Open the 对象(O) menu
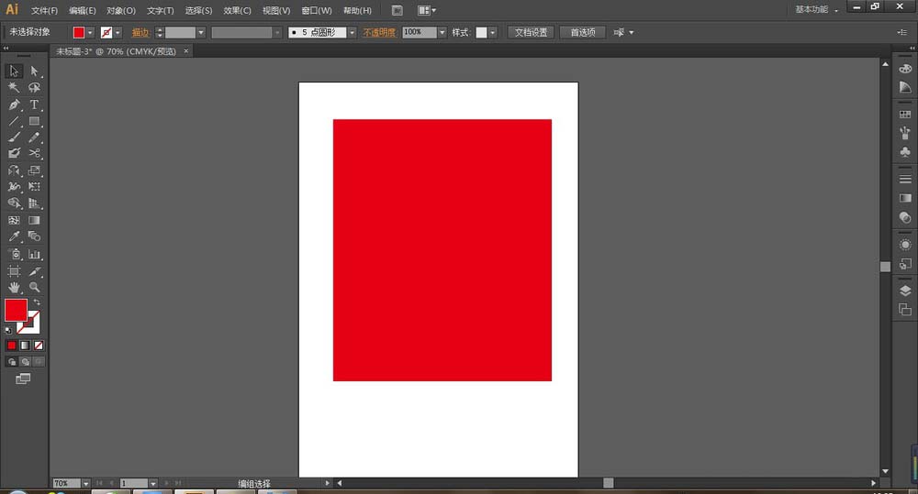The height and width of the screenshot is (494, 918). [120, 10]
